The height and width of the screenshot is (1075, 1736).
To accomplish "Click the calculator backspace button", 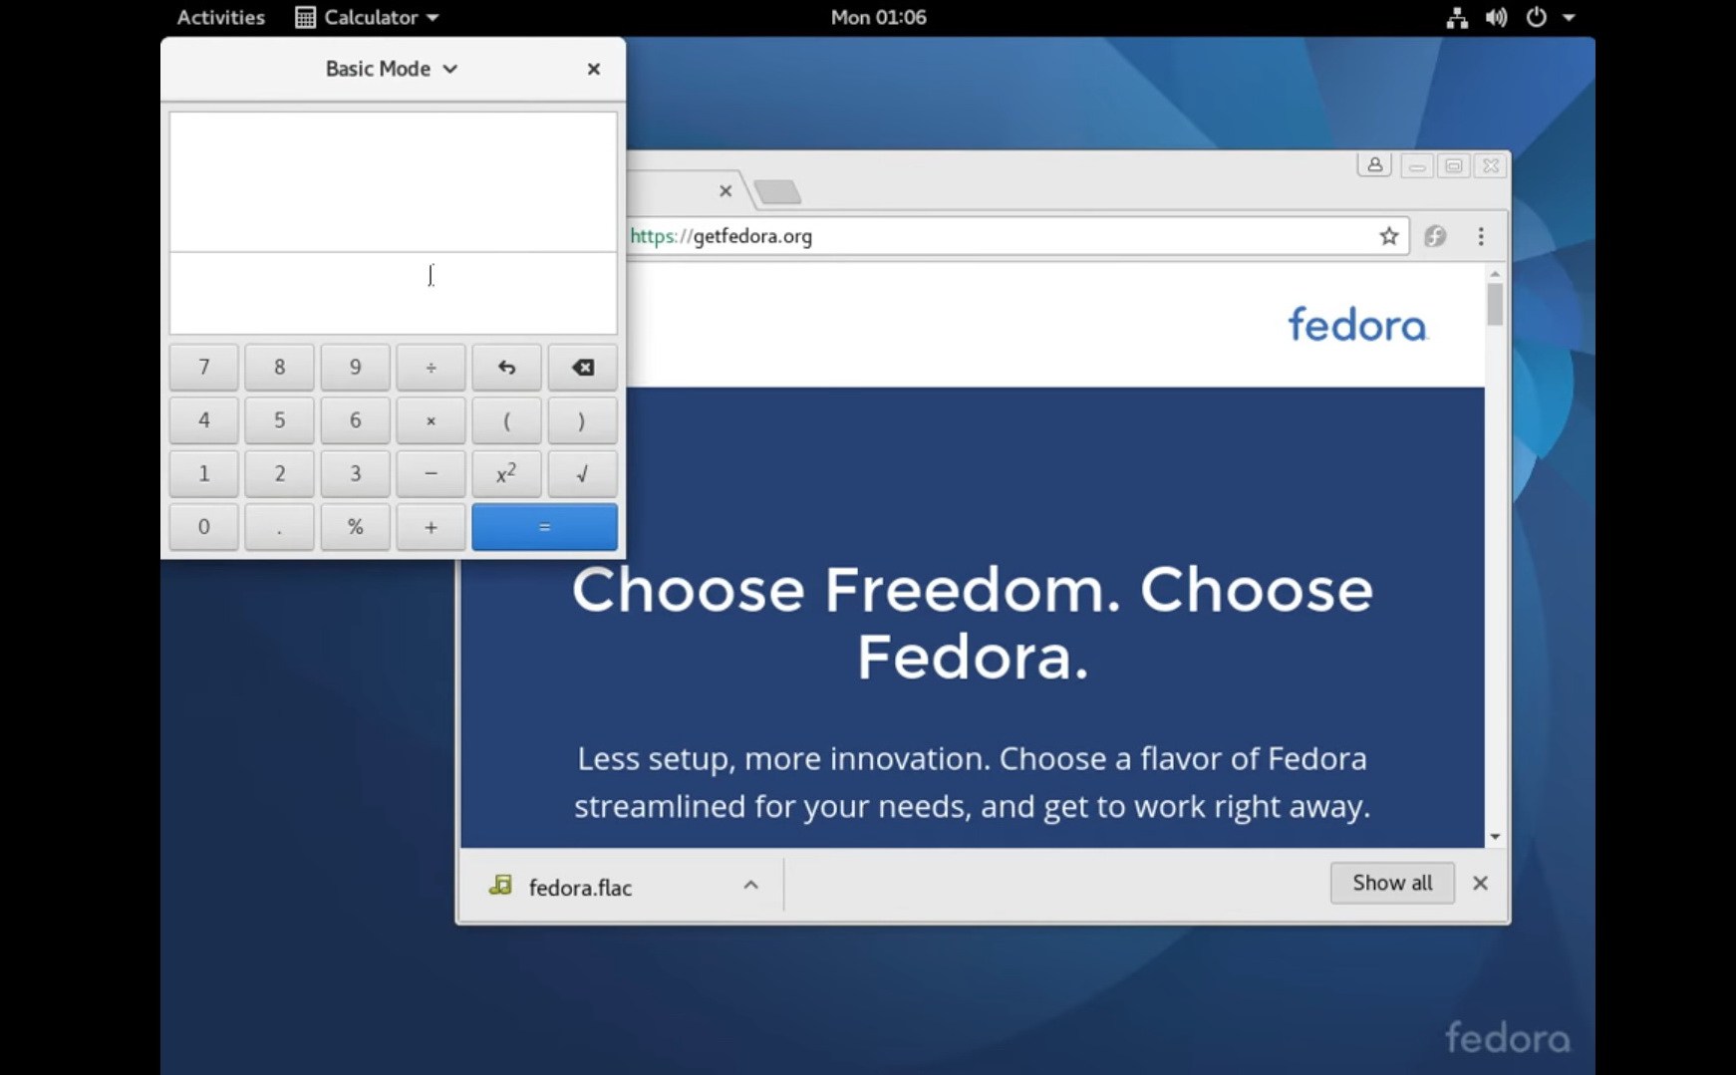I will 582,368.
